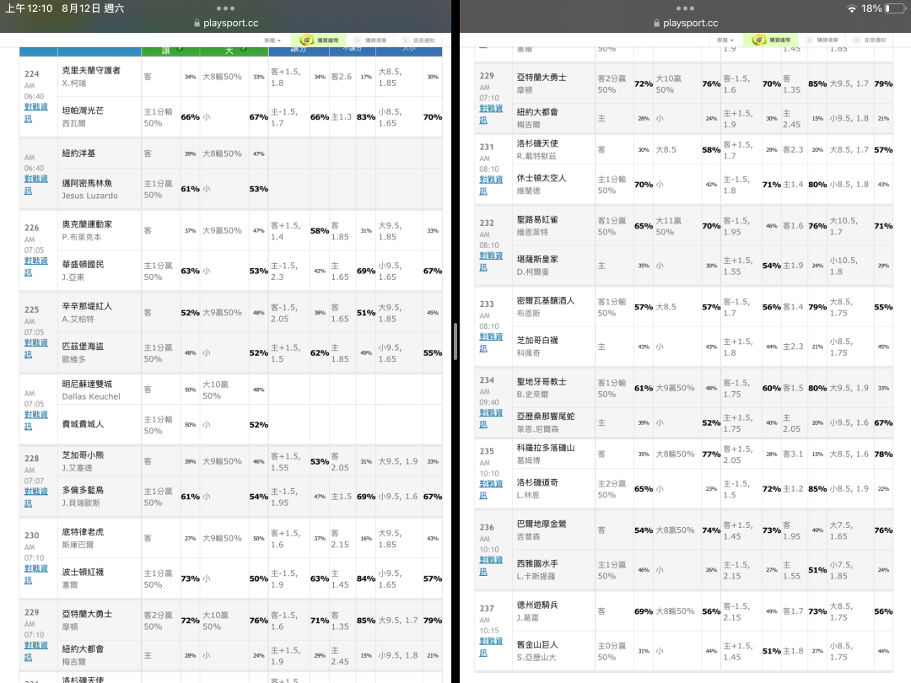This screenshot has width=911, height=683.
Task: Tap the battery indicator icon
Action: point(896,8)
